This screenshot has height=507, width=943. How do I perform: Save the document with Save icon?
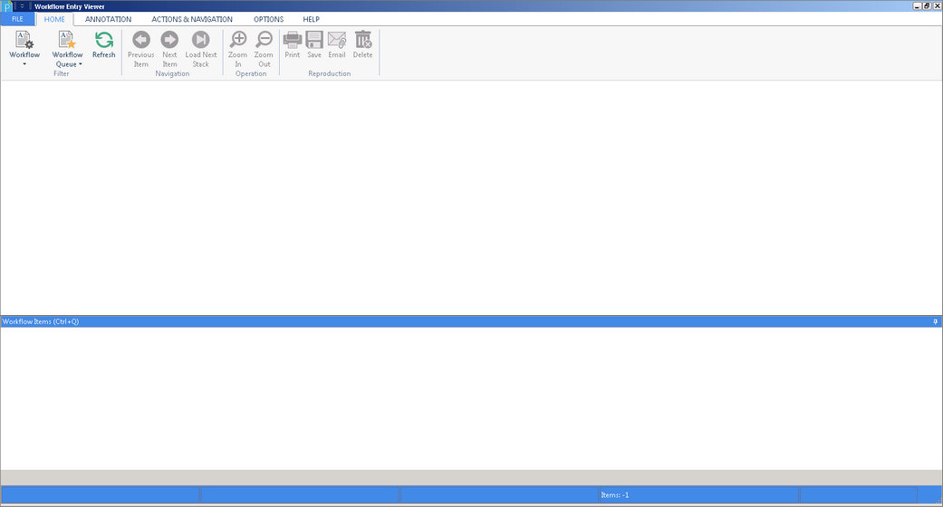pos(314,44)
